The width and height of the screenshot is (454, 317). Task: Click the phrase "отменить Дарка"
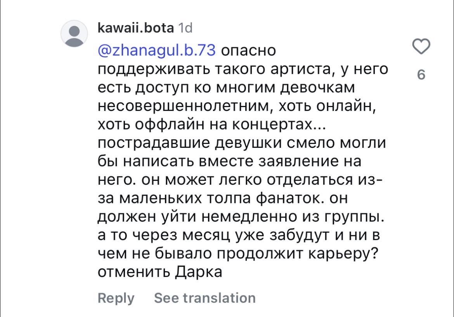[160, 272]
